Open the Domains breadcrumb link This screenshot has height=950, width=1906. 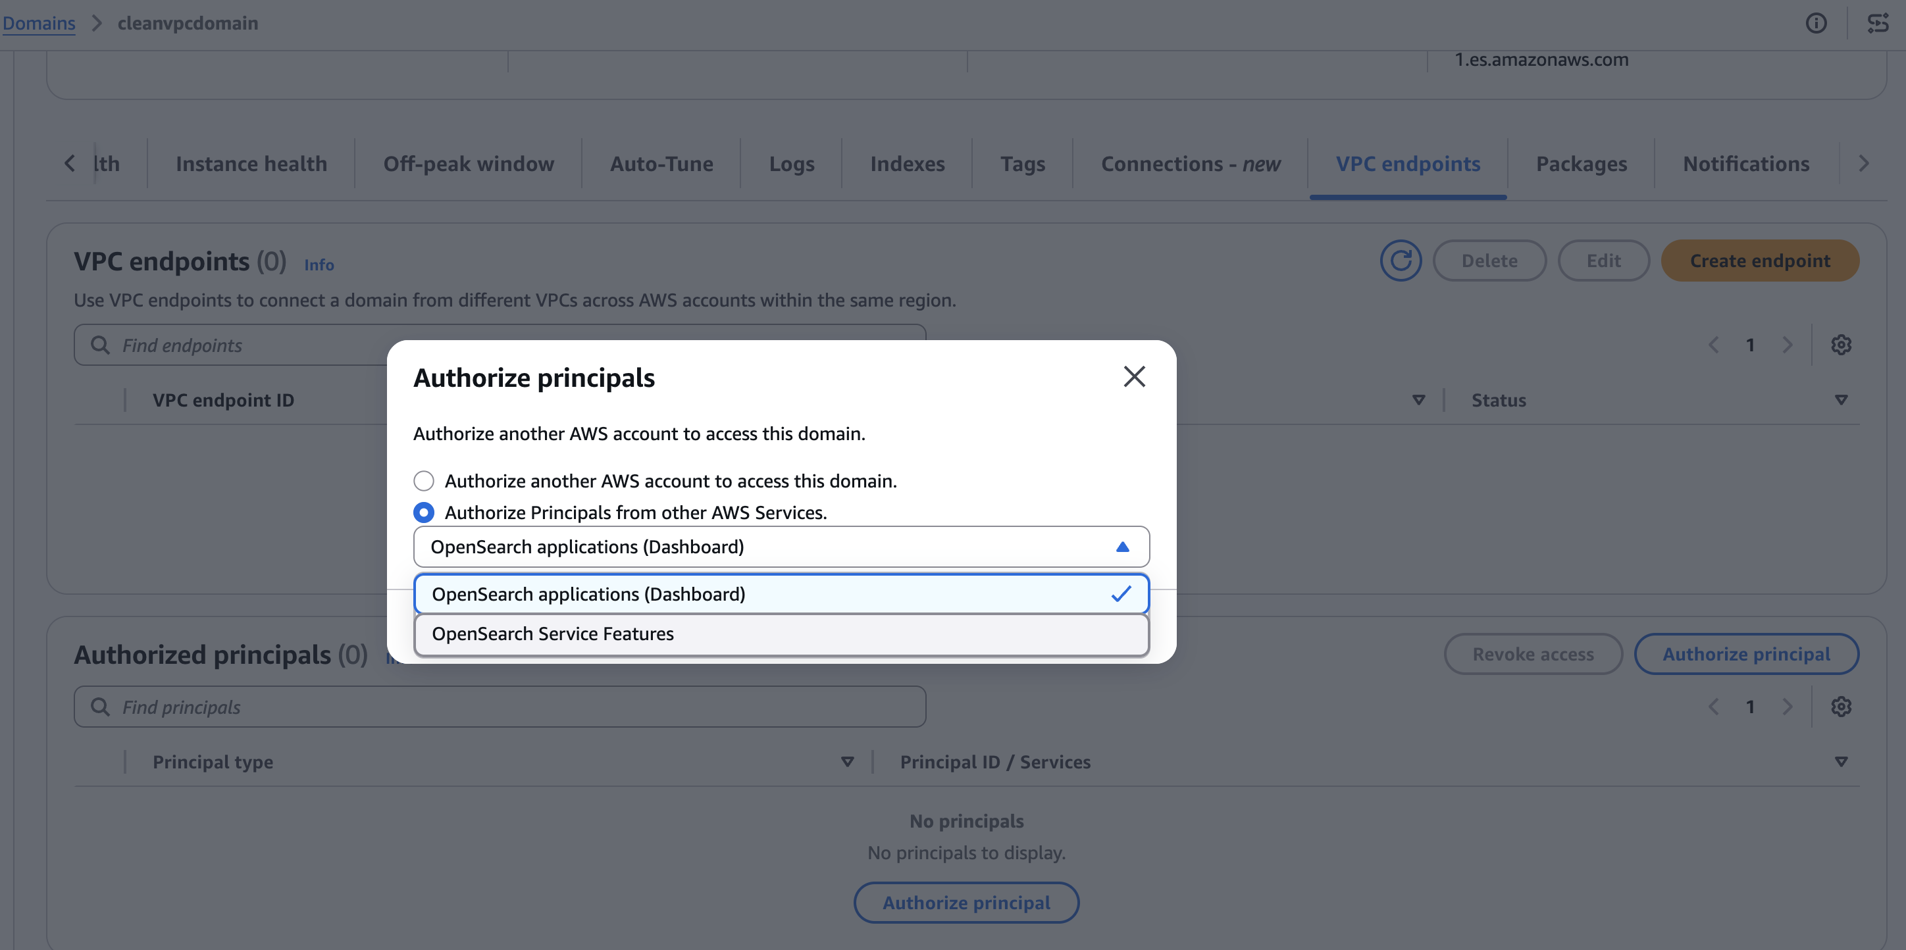(x=38, y=23)
